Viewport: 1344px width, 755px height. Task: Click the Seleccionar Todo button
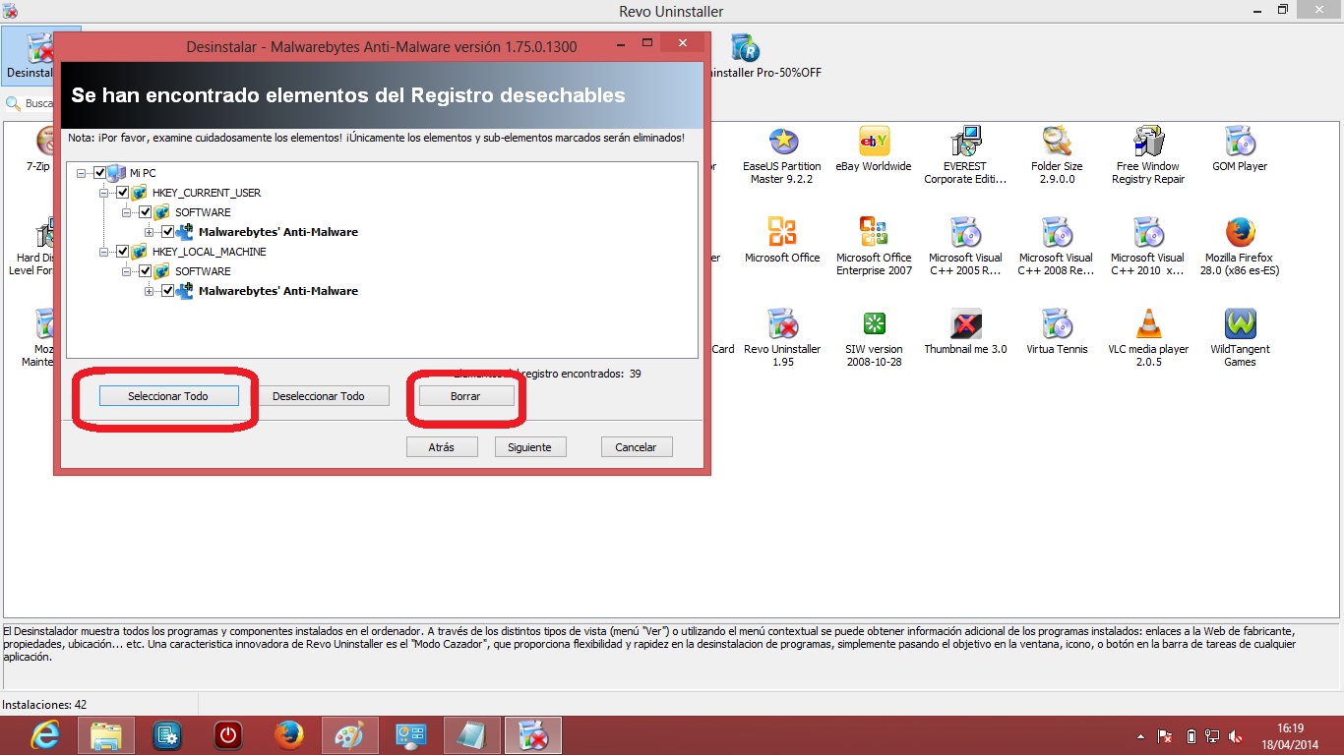pos(168,395)
